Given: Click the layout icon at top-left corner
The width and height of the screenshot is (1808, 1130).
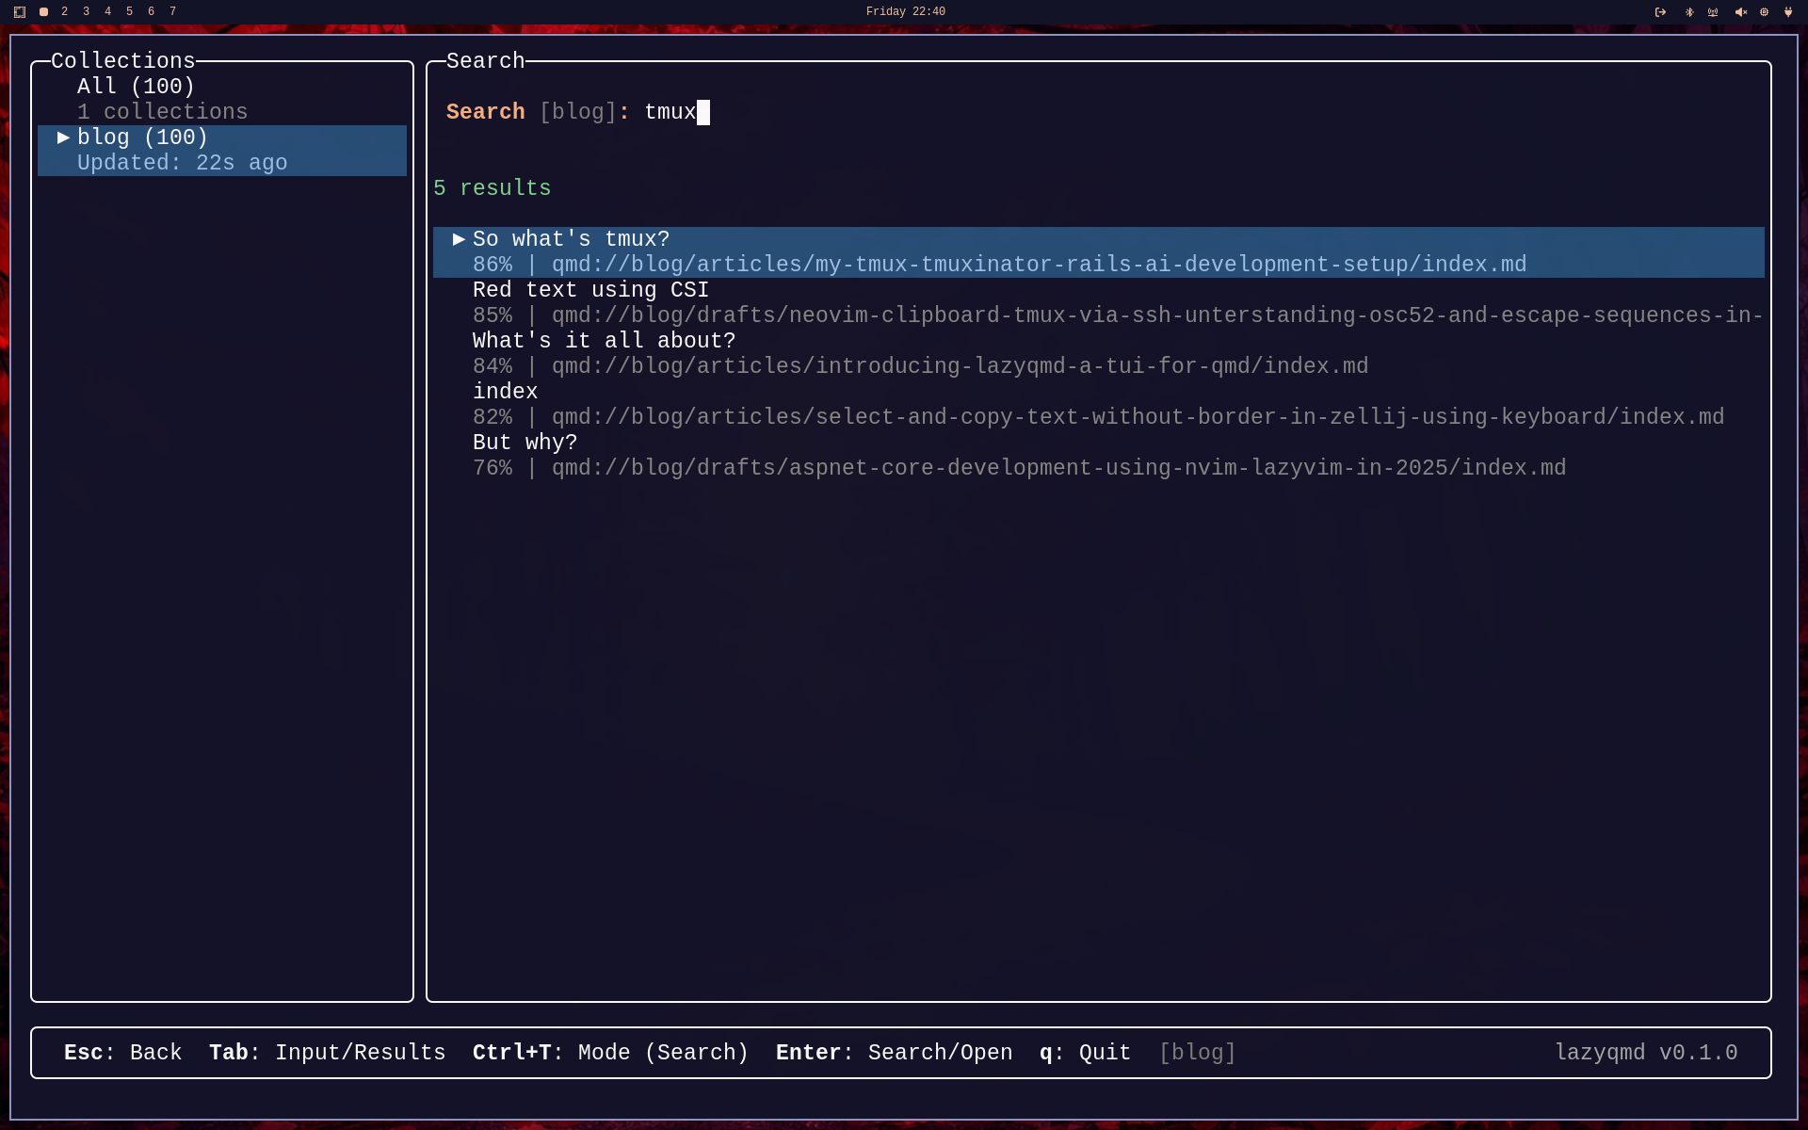Looking at the screenshot, I should coord(20,12).
